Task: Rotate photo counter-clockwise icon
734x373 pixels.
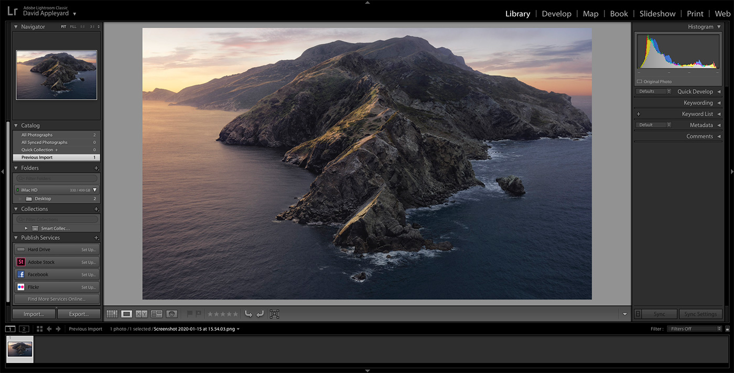Action: point(249,314)
